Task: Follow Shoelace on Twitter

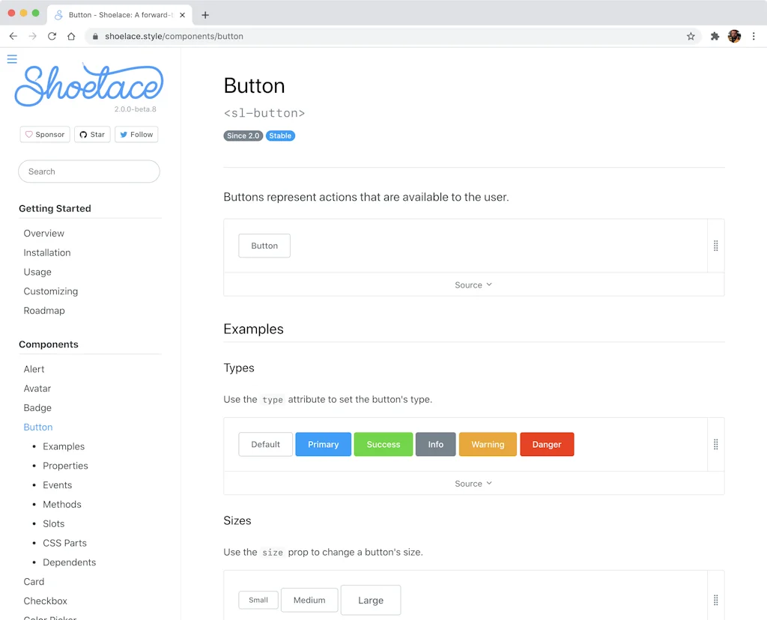Action: (136, 134)
